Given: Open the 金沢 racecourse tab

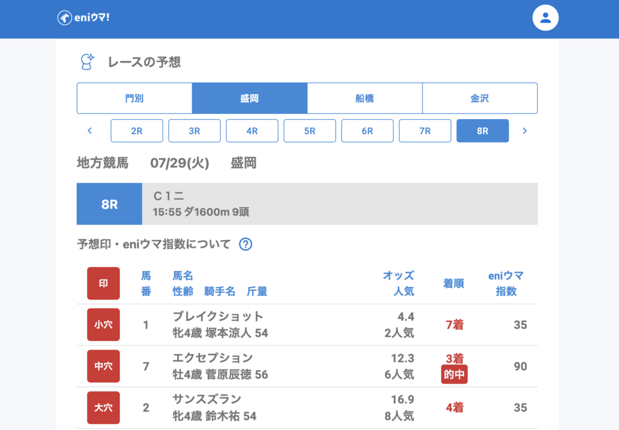Looking at the screenshot, I should [x=479, y=98].
